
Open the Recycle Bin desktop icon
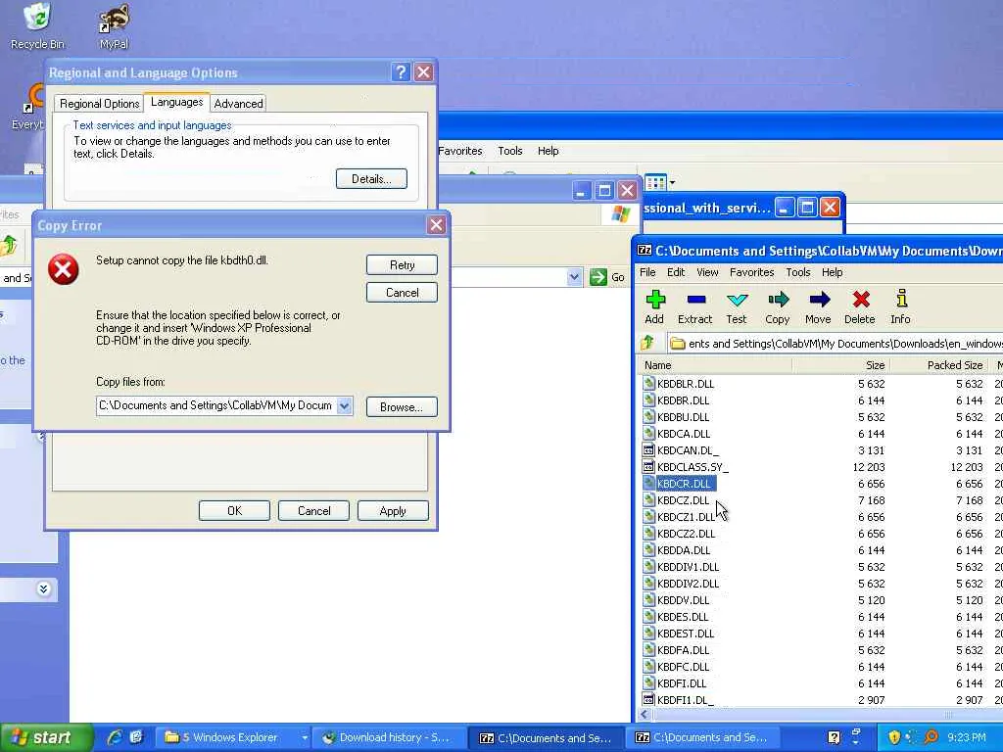pyautogui.click(x=37, y=25)
